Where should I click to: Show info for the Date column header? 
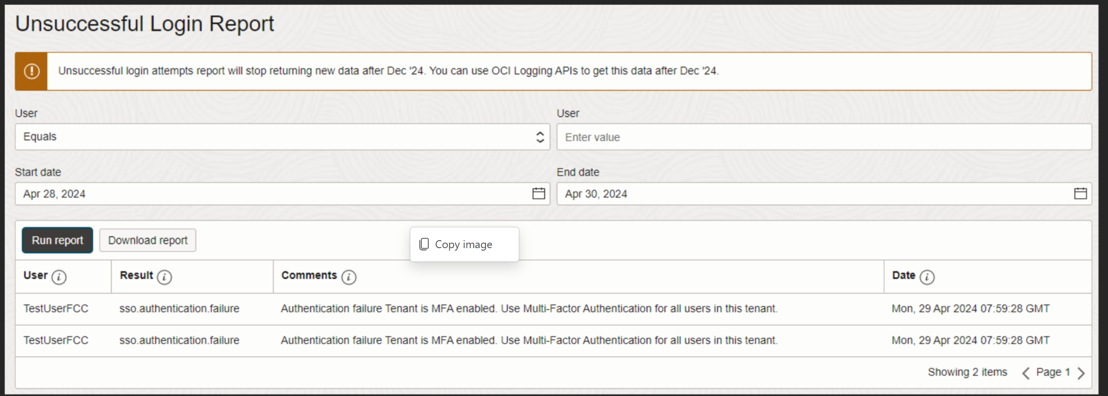pos(927,277)
